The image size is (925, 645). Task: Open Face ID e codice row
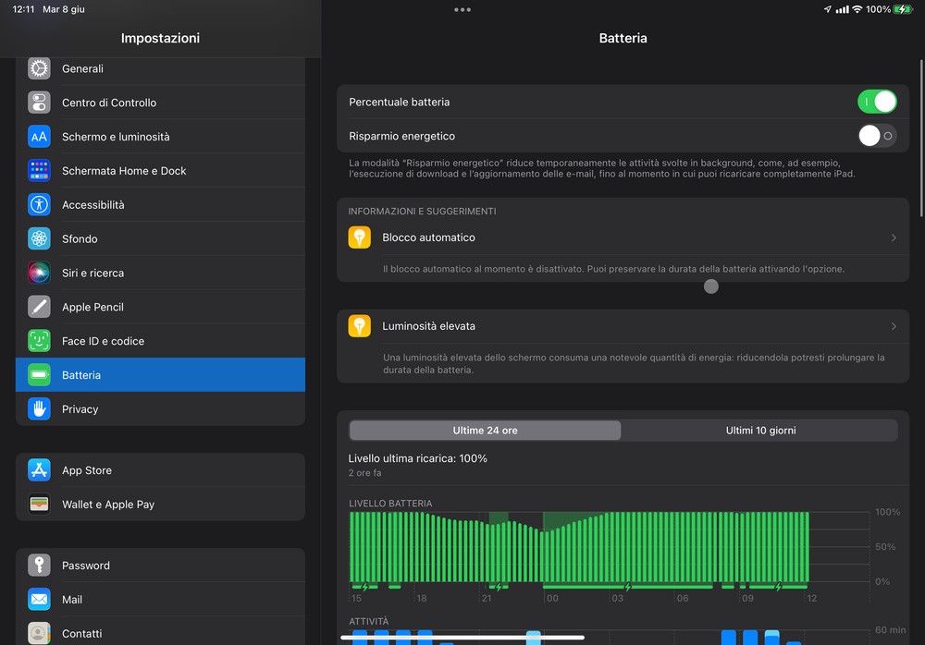point(160,341)
